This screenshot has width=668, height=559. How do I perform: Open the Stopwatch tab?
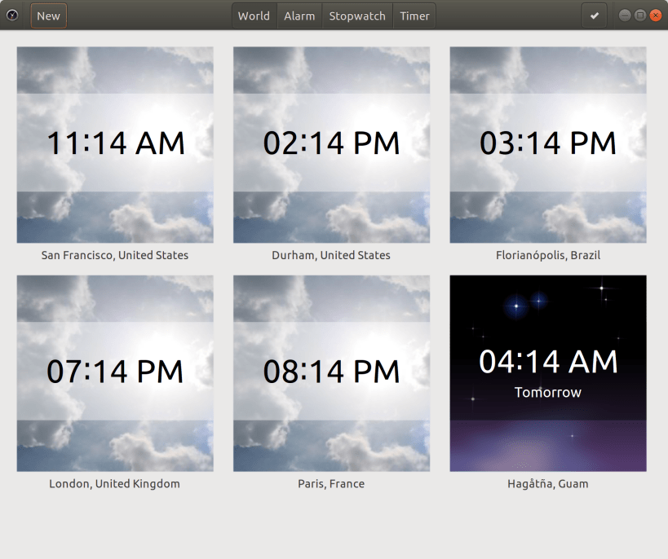[356, 15]
